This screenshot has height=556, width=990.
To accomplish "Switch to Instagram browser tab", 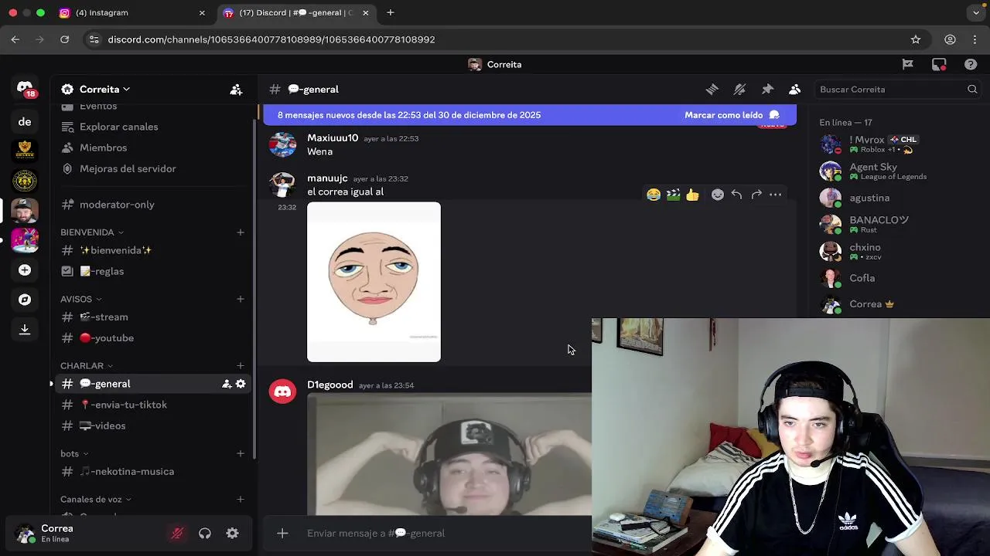I will click(133, 12).
